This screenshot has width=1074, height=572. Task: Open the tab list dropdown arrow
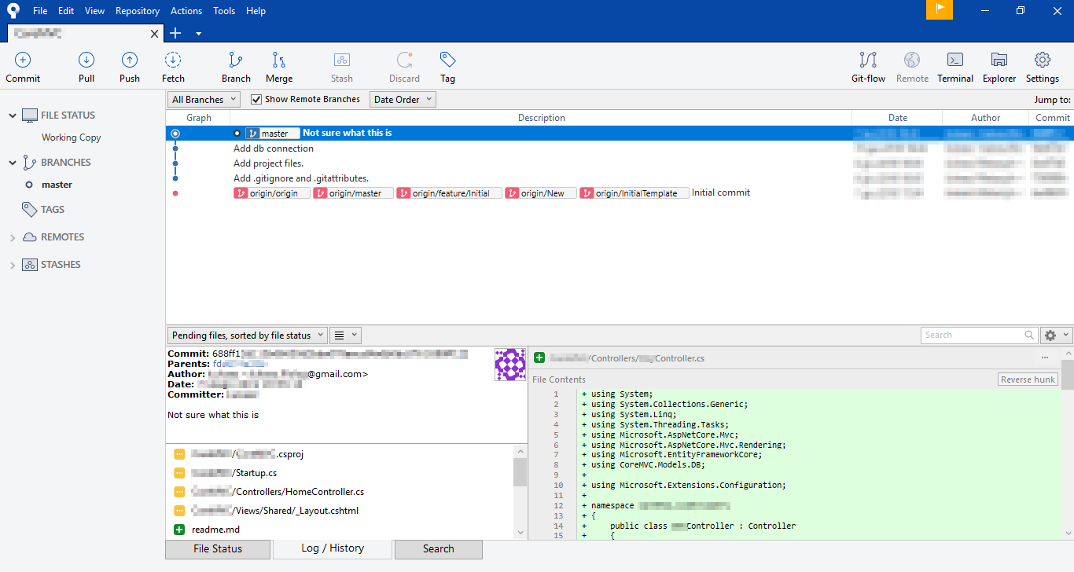point(199,33)
